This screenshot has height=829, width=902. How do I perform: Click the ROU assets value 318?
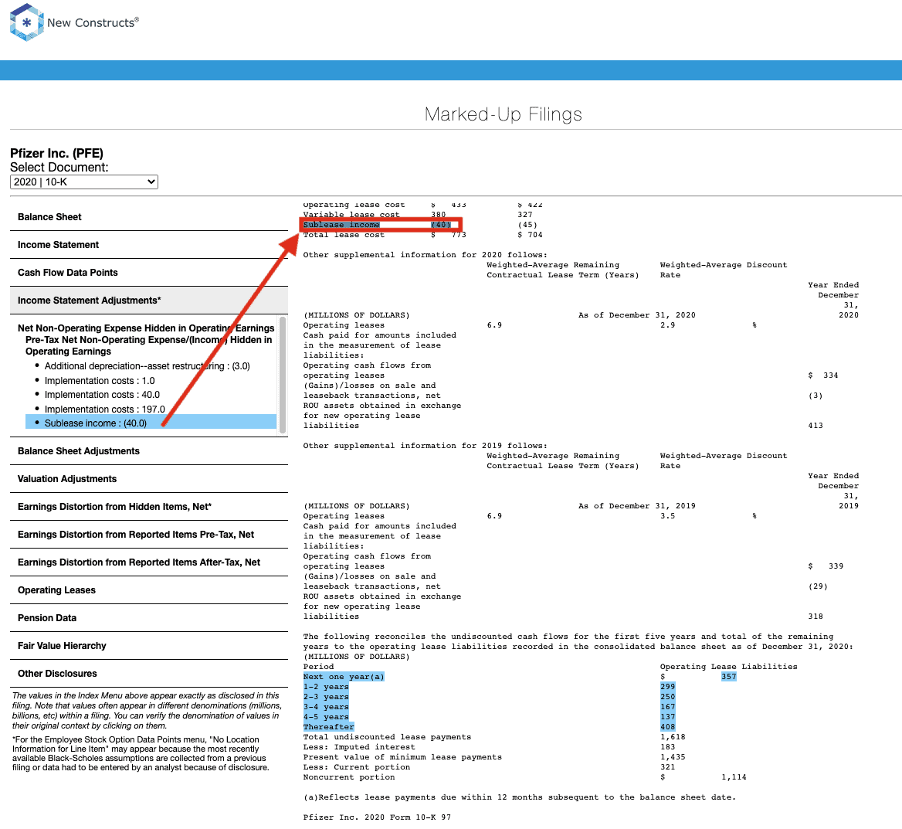click(x=816, y=617)
